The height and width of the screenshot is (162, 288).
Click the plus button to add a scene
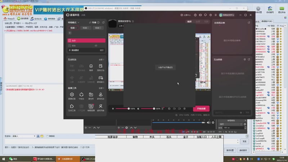pos(69,33)
